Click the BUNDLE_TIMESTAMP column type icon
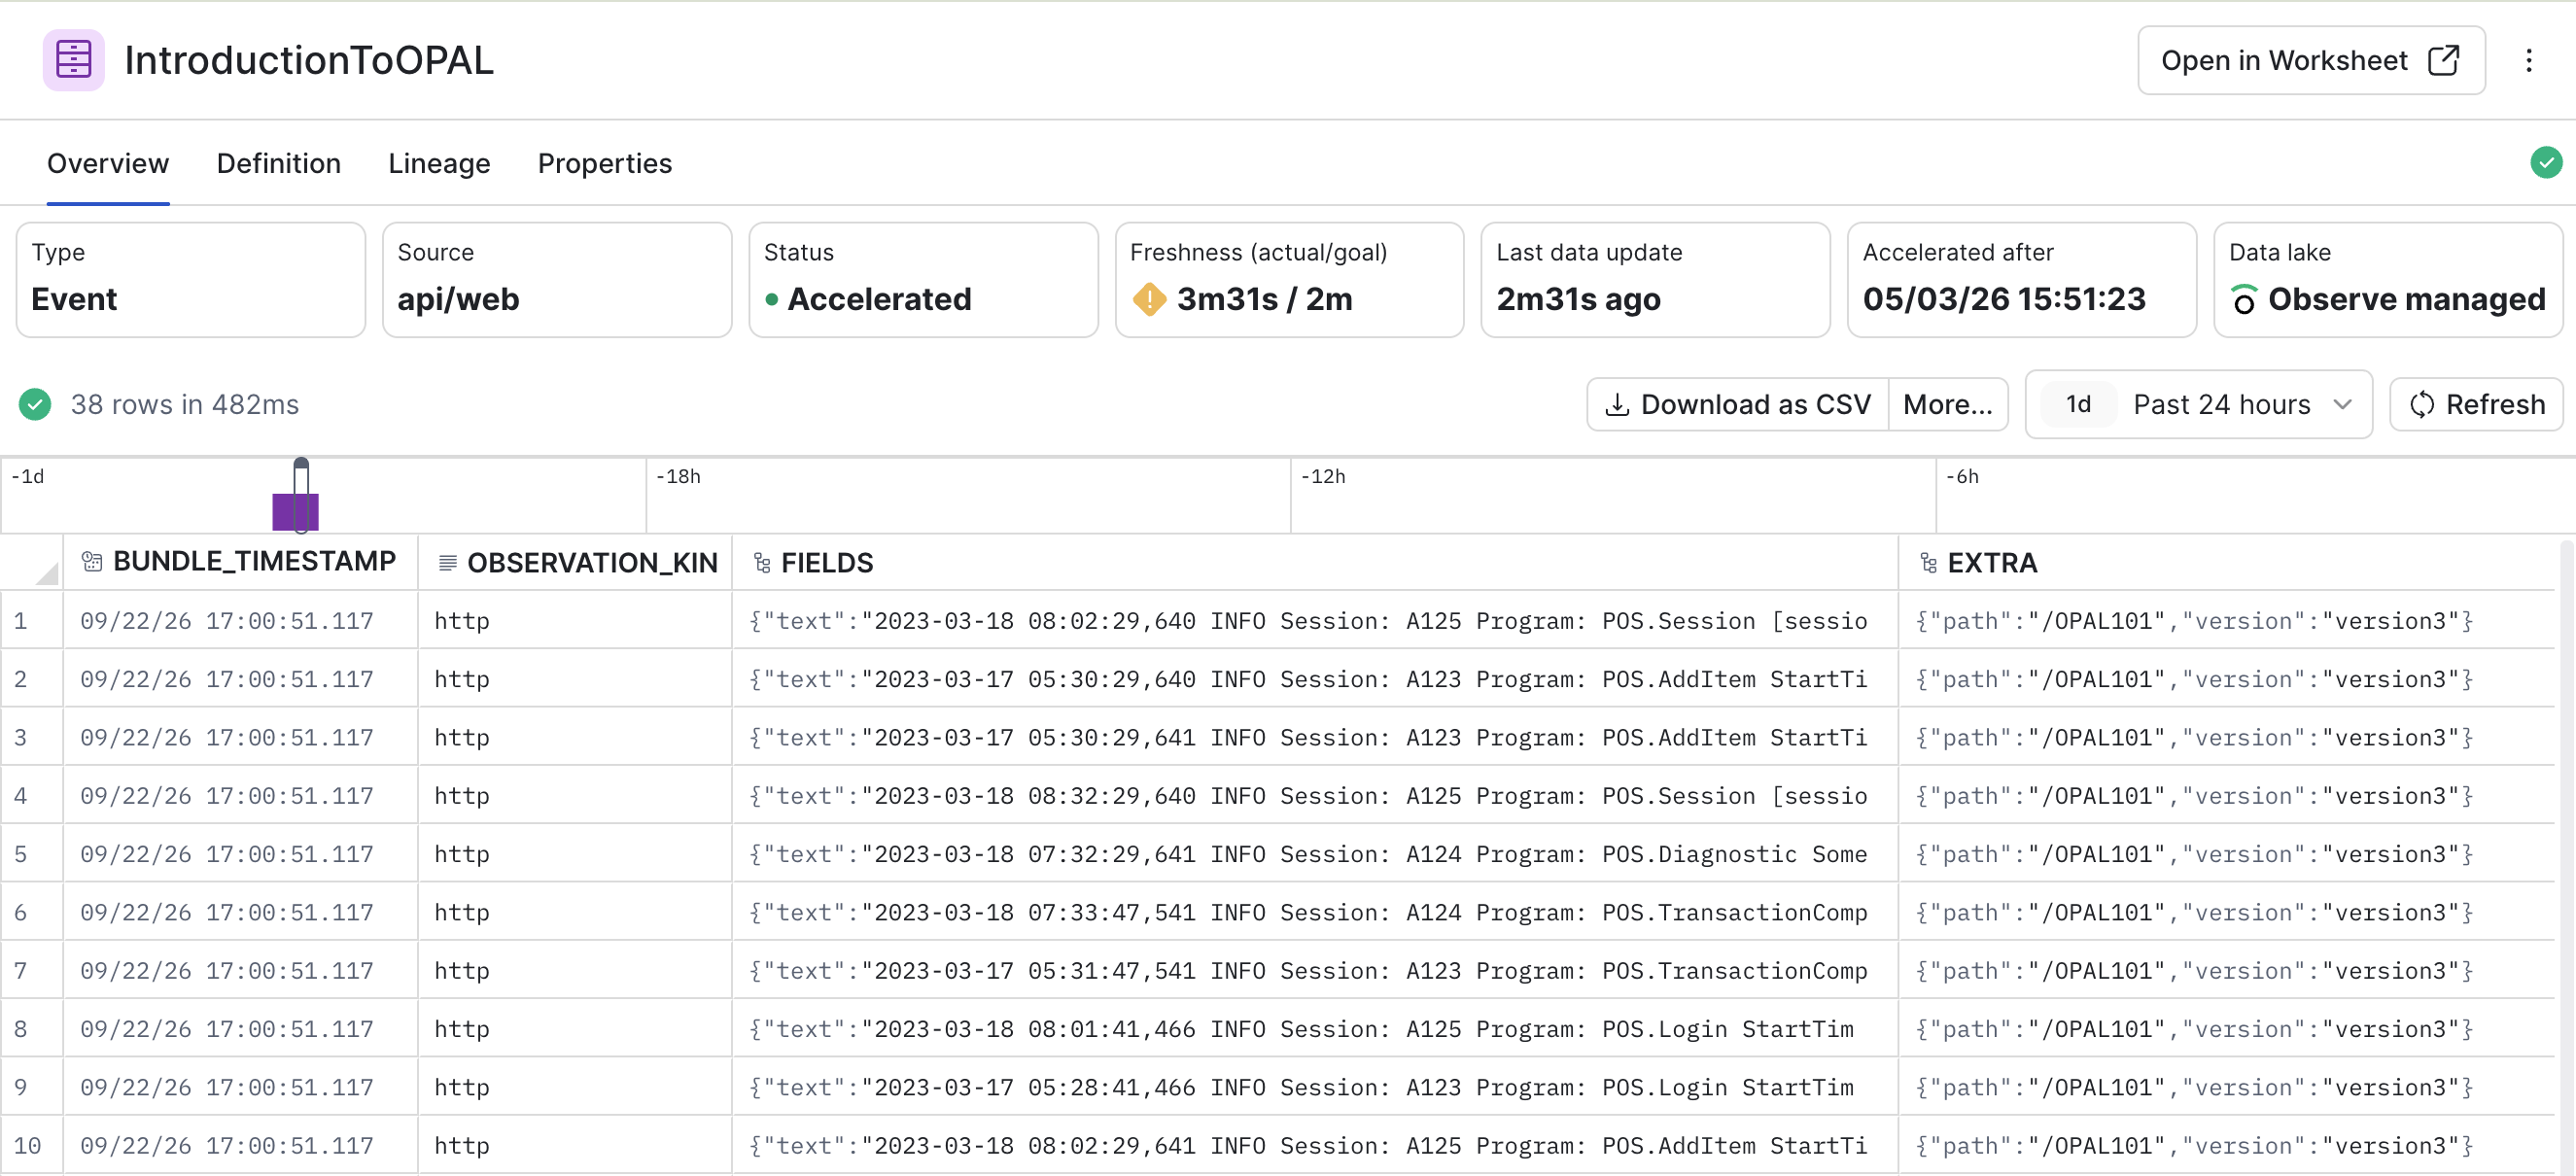Viewport: 2576px width, 1176px height. [92, 562]
